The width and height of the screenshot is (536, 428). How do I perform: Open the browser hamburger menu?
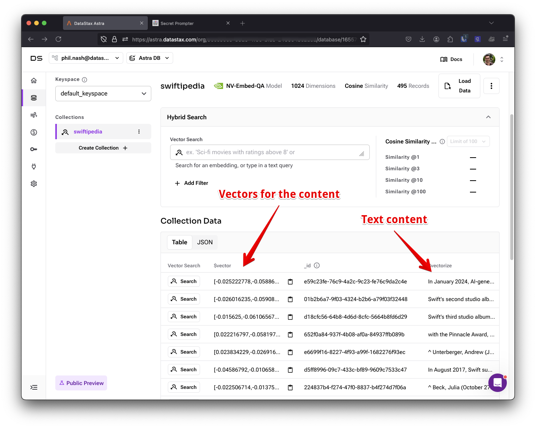505,39
